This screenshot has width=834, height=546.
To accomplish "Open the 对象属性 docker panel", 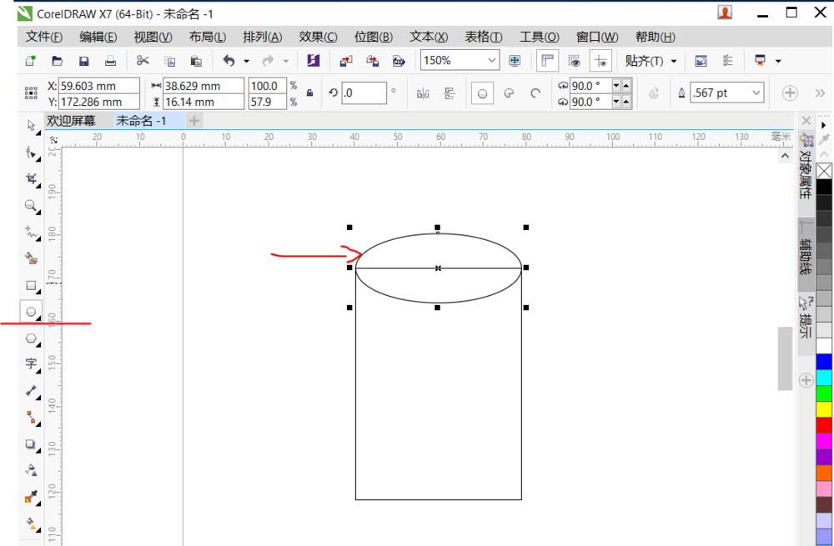I will [805, 171].
